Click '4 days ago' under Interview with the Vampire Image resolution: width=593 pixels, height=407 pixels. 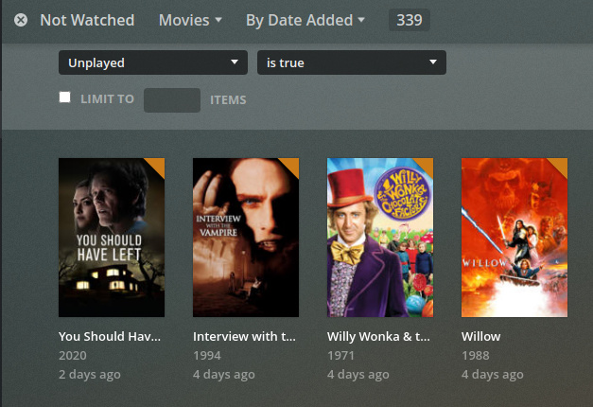(x=224, y=375)
